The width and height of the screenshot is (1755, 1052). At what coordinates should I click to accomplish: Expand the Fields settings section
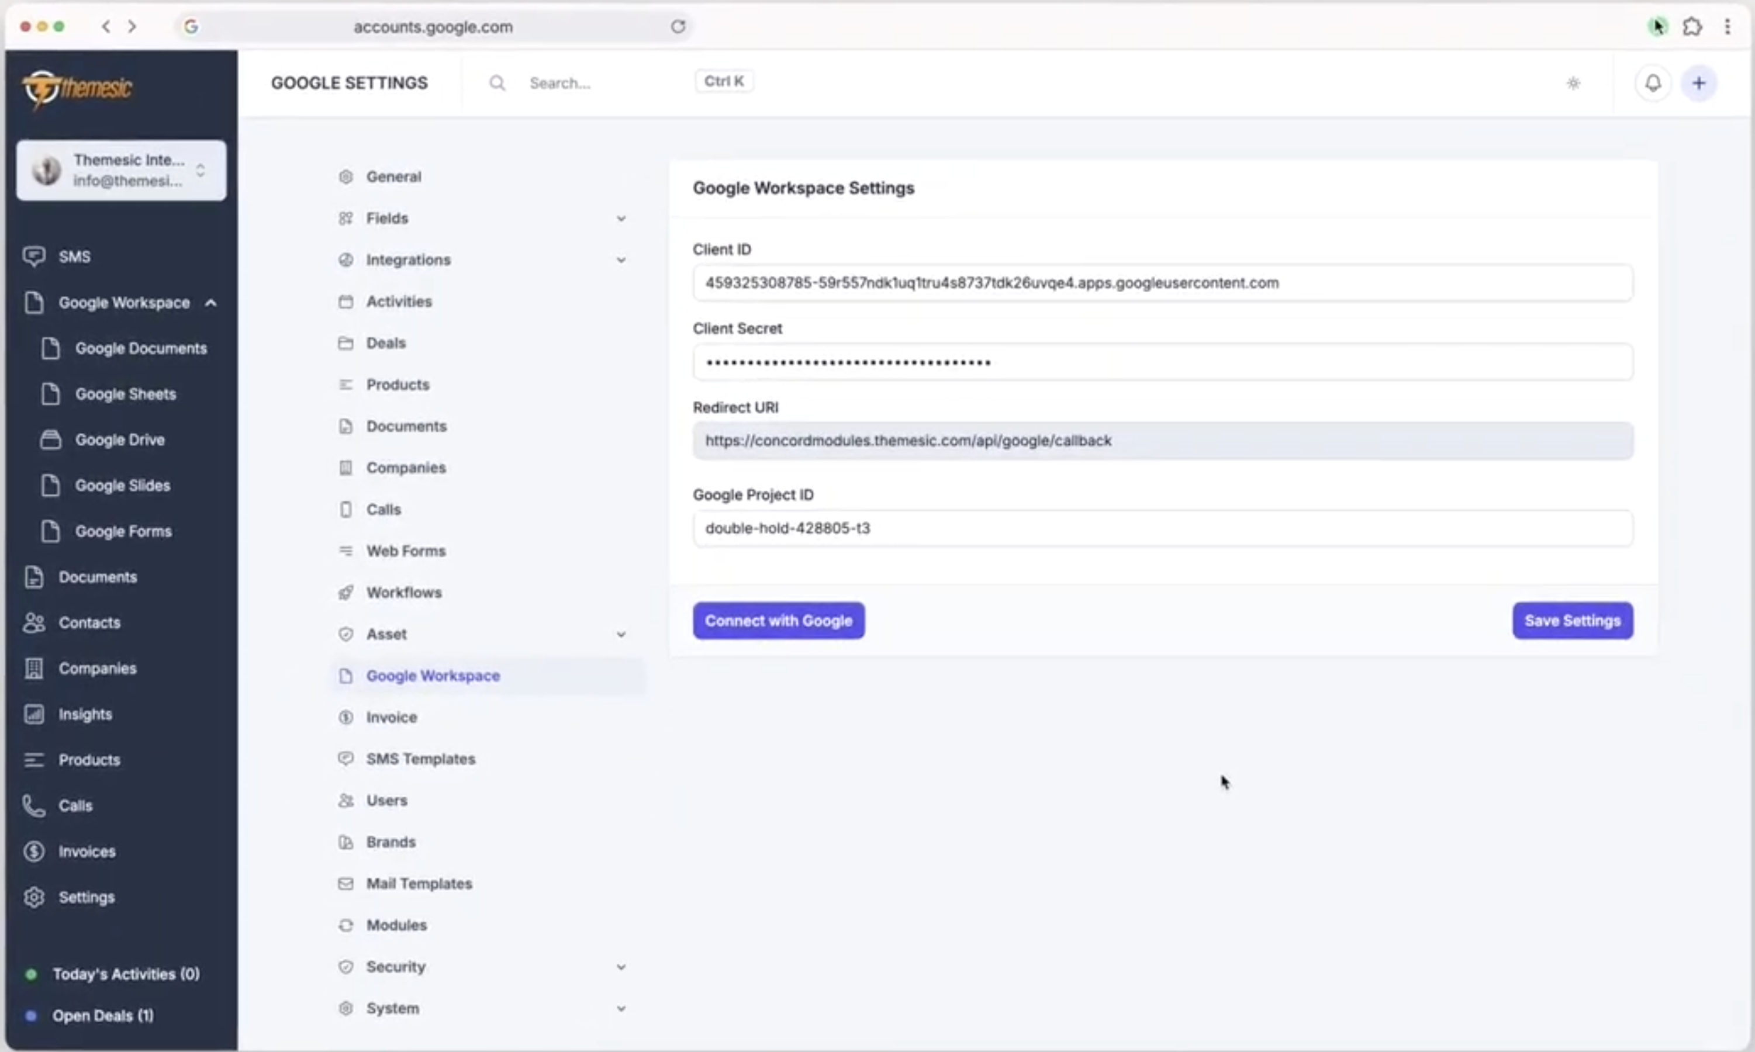(x=621, y=219)
